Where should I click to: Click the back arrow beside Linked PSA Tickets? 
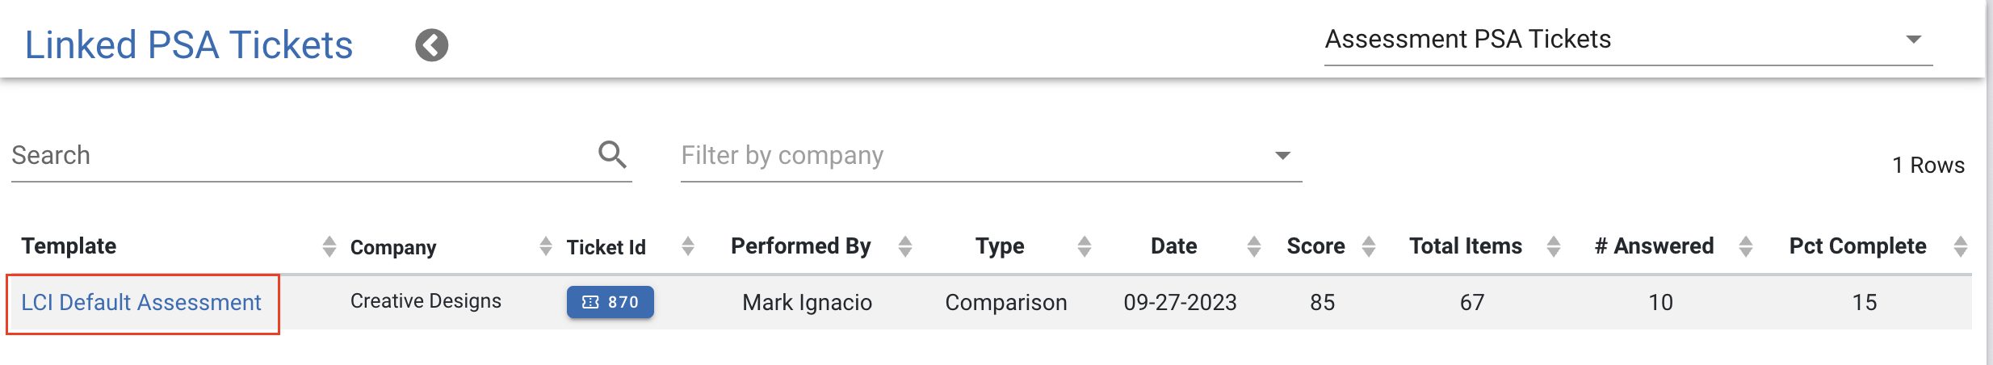(x=432, y=45)
